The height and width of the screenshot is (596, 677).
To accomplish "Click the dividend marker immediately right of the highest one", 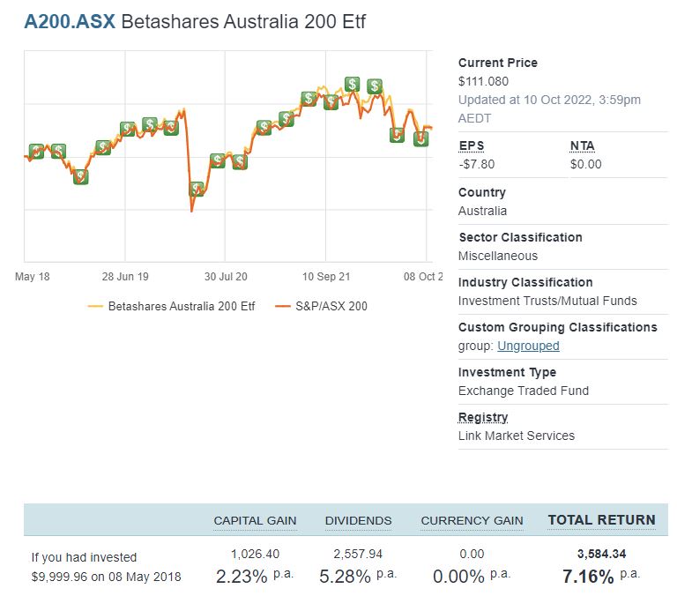I will [x=375, y=86].
